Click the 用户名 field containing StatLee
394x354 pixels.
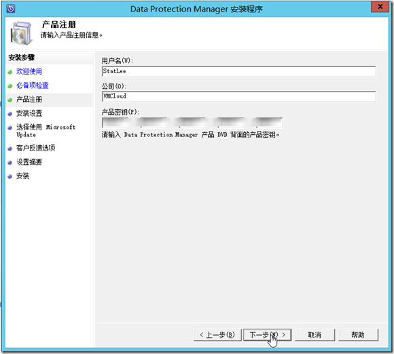pyautogui.click(x=238, y=71)
